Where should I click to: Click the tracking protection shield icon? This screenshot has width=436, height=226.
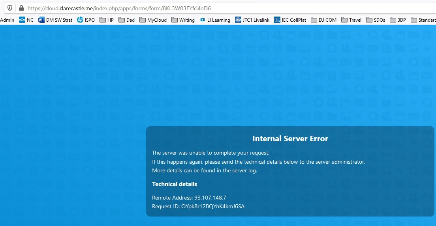(x=10, y=8)
